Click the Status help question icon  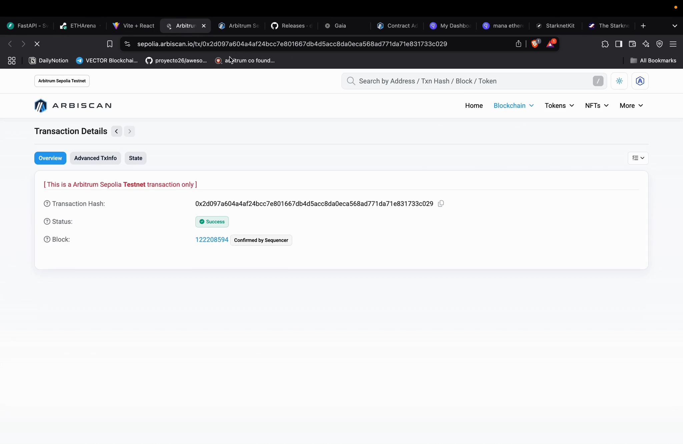click(47, 221)
